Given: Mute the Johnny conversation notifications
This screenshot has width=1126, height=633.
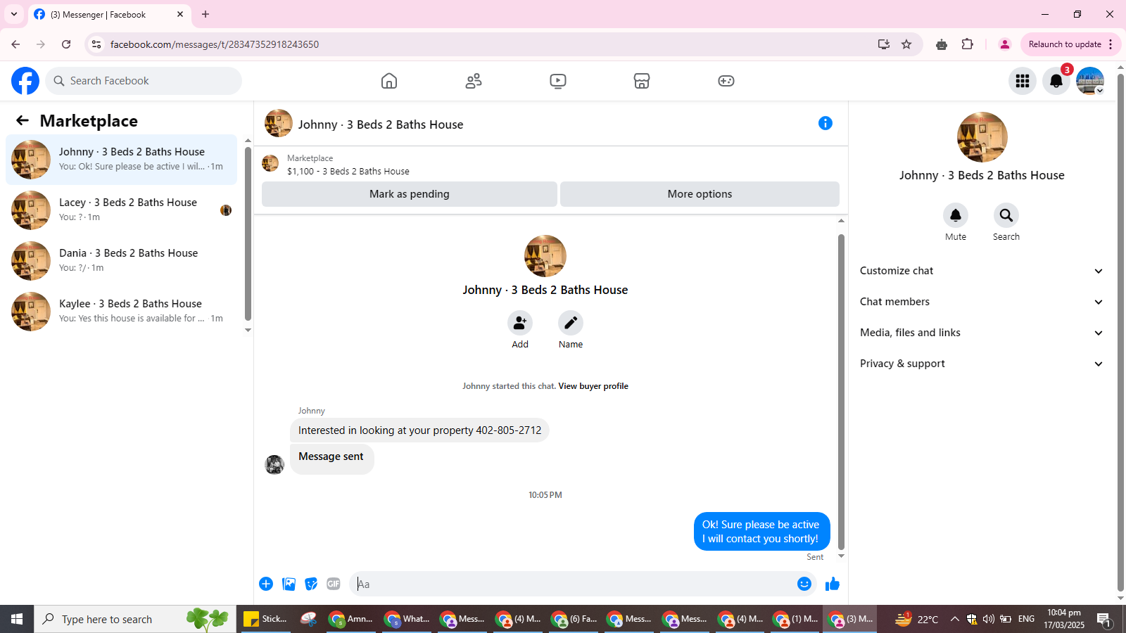Looking at the screenshot, I should (x=956, y=215).
